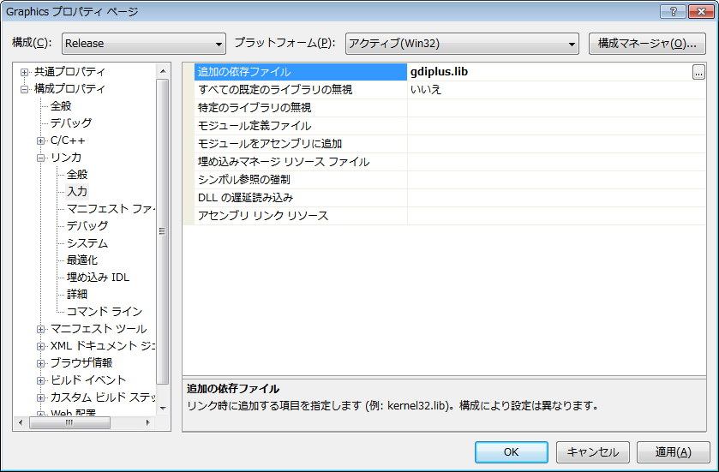Viewport: 719px width, 472px height.
Task: Click the 構成マネージャ button
Action: (647, 44)
